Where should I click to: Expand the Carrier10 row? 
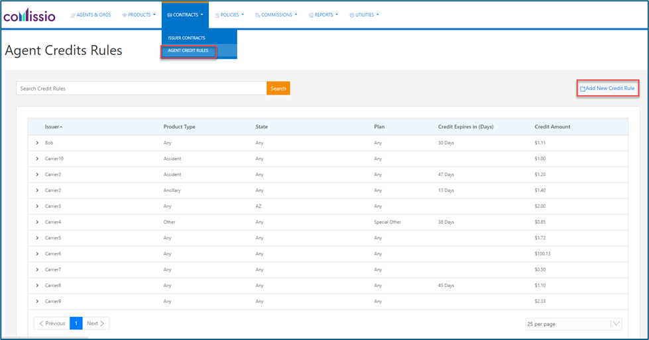pos(37,159)
